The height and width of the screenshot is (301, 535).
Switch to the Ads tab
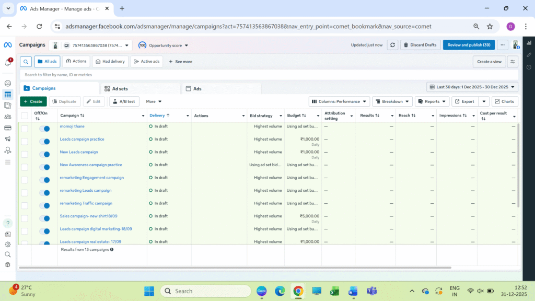click(197, 89)
